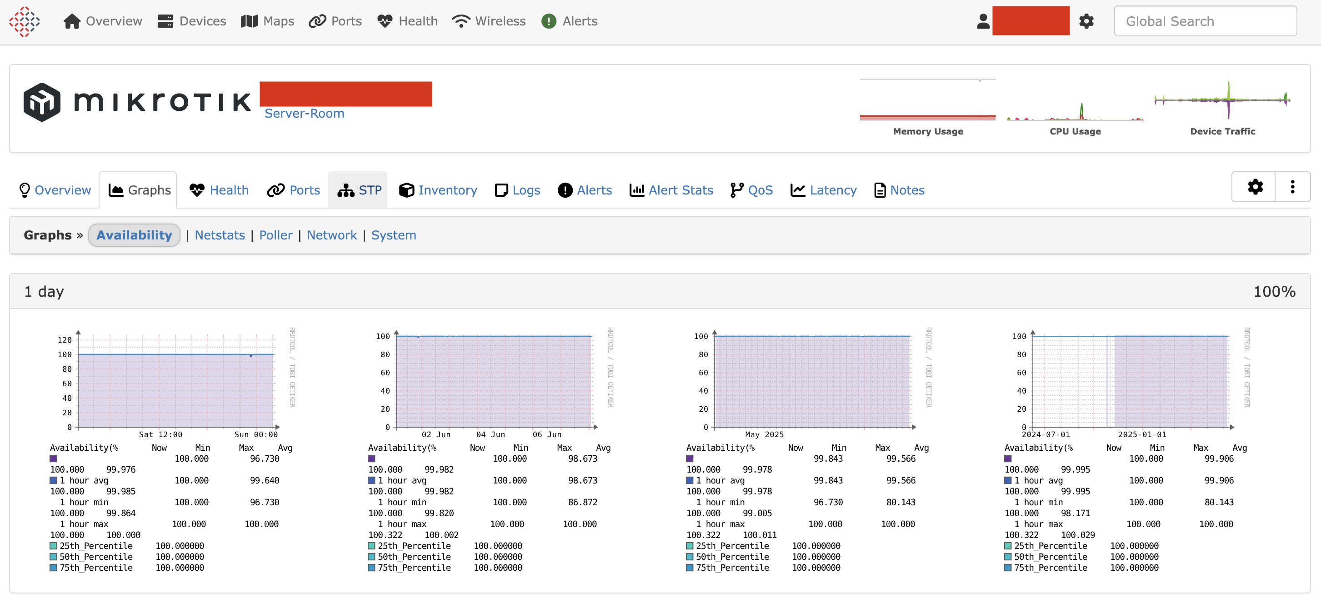Open the Wireless menu
Image resolution: width=1321 pixels, height=608 pixels.
[489, 21]
